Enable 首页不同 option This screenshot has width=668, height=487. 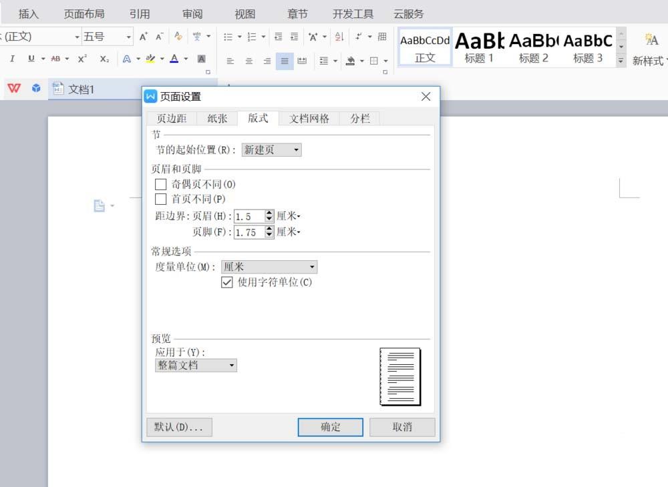pos(160,199)
